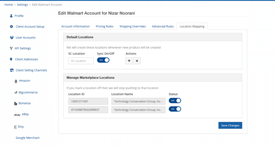Click the X remove icon under Actions
Viewport: 275px width, 146px height.
pos(137,61)
